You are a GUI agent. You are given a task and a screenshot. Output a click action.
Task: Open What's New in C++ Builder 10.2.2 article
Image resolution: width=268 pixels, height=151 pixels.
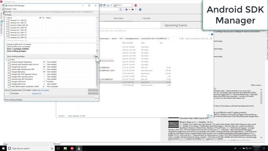(196, 122)
